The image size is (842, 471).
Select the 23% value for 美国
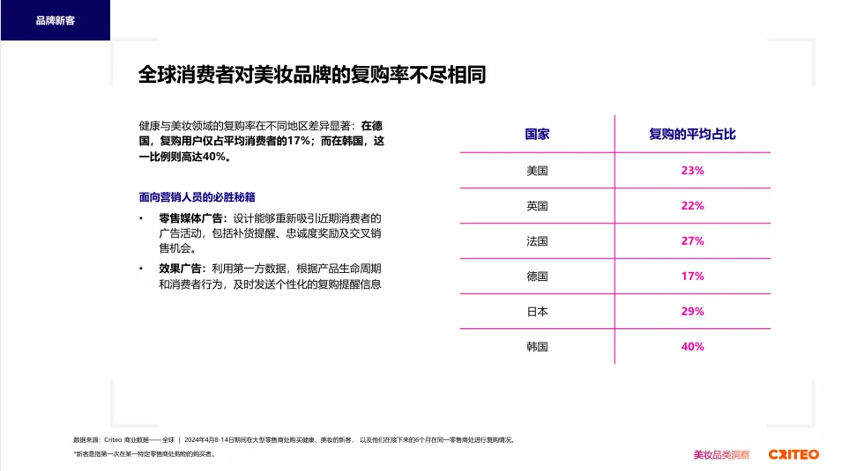pos(692,171)
